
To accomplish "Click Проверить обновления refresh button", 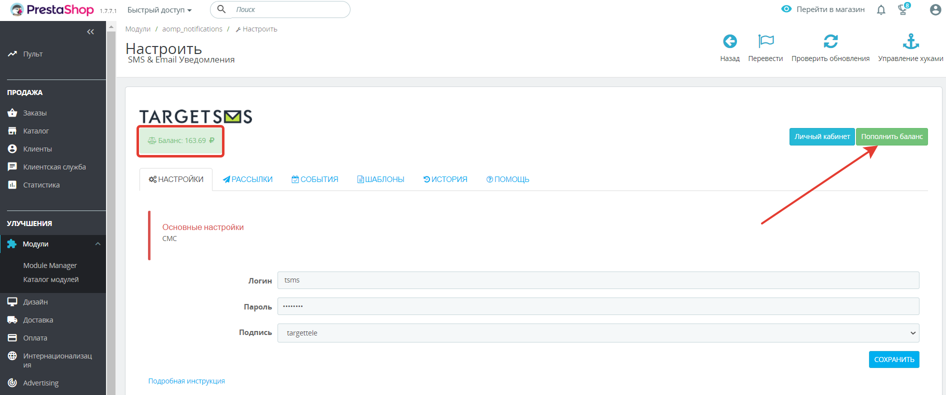I will tap(830, 48).
